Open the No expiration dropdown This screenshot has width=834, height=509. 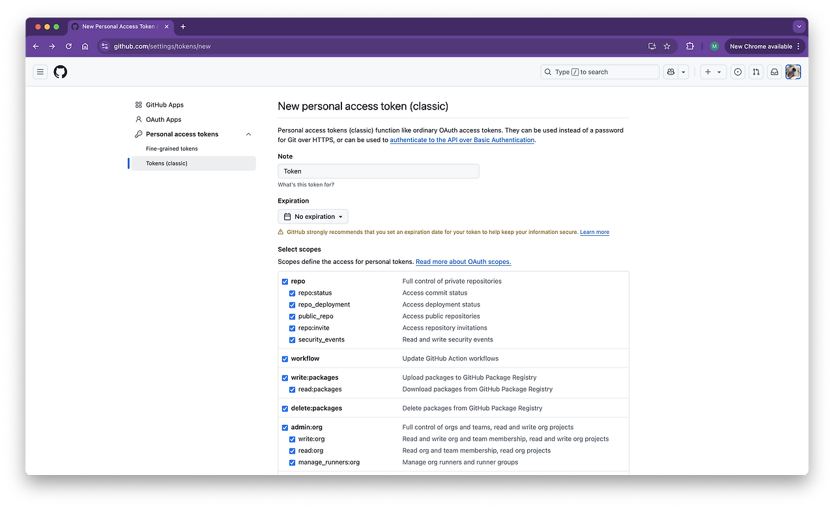pyautogui.click(x=313, y=216)
